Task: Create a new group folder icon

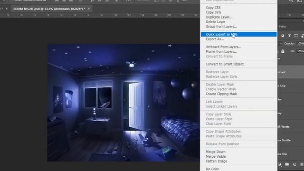Action: (287, 164)
